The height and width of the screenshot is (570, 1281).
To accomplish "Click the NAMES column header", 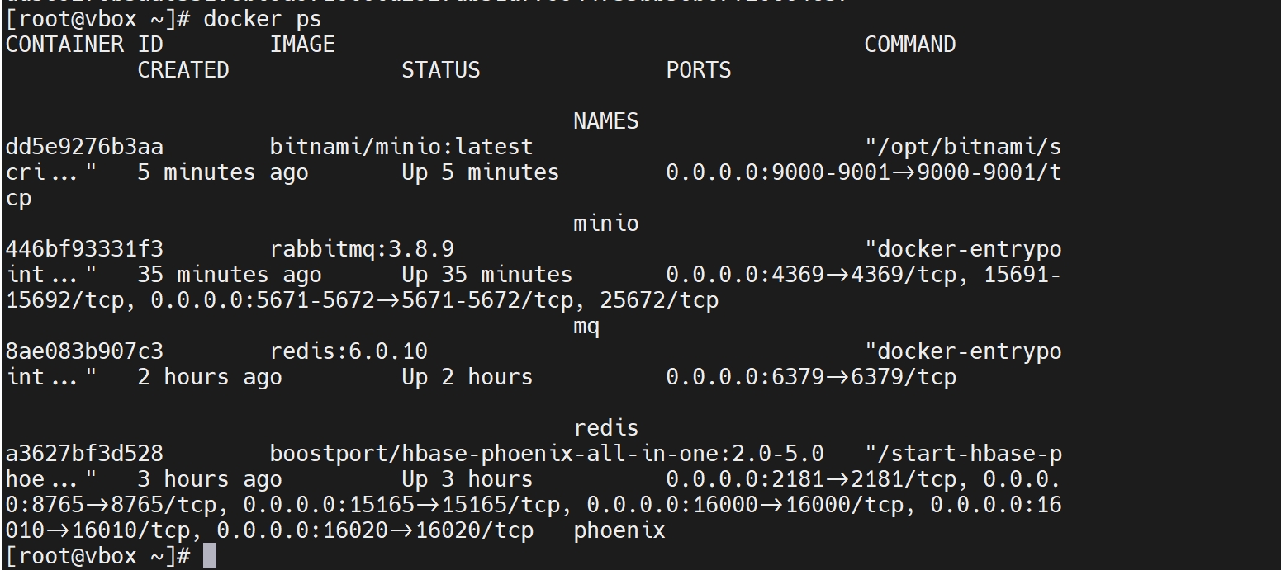I will (x=606, y=121).
